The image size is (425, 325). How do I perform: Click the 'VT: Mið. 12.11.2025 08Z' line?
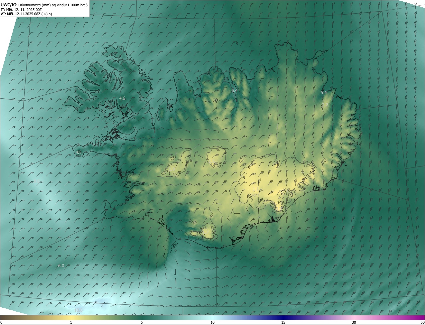tap(26, 14)
